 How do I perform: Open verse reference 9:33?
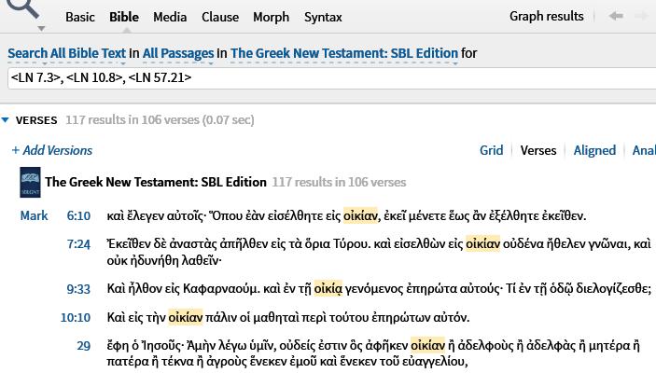pos(78,289)
